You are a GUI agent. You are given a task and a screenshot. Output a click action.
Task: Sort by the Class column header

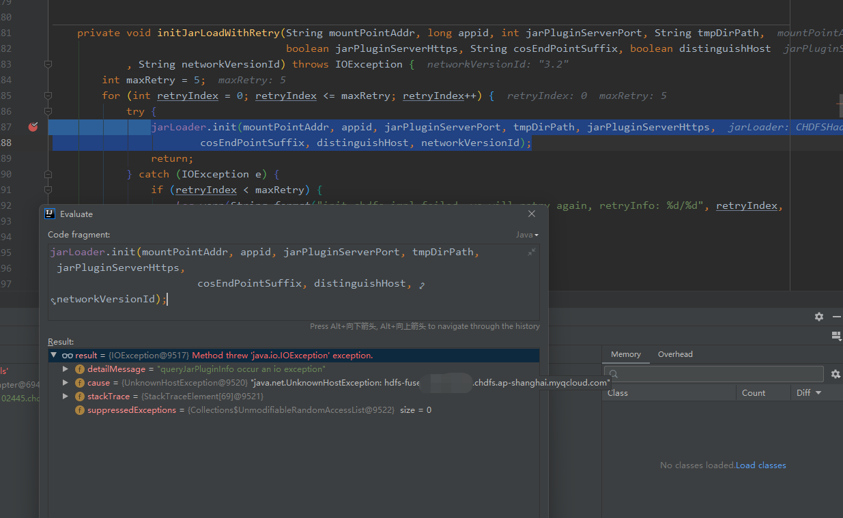point(670,392)
